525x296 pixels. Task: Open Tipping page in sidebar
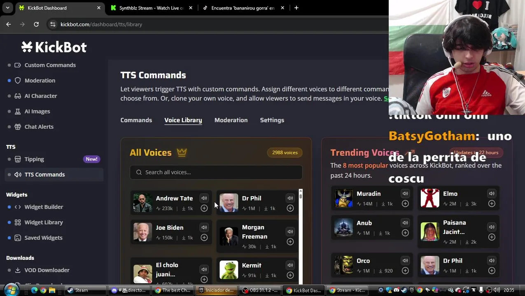(x=34, y=159)
